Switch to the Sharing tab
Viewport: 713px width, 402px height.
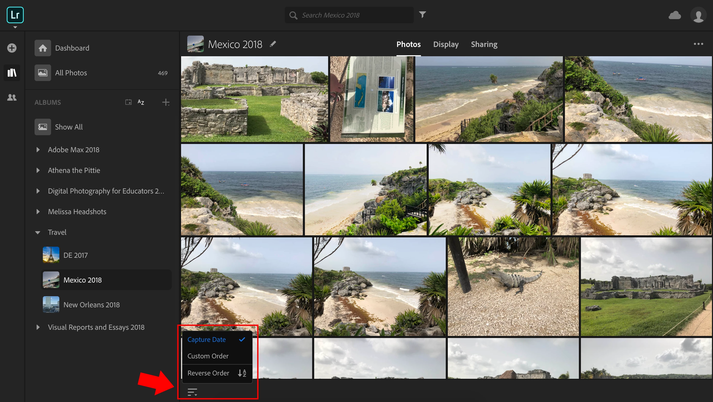(484, 44)
